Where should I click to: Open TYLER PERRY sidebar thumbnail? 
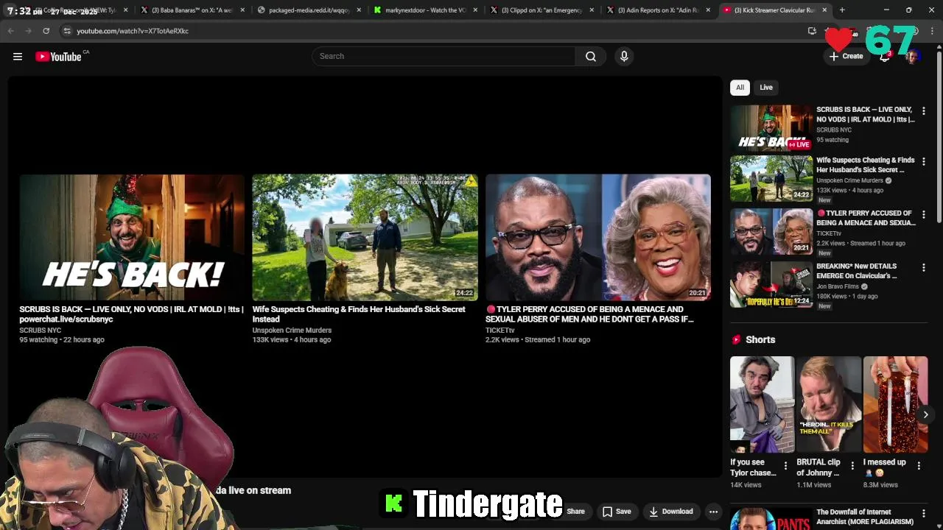pos(771,231)
